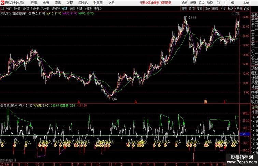
Task: Click the diamond icon at chart top-right
Action: [x=233, y=14]
